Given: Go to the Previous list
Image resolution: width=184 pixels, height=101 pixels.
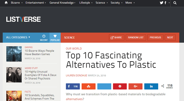Looking at the screenshot, I should click(155, 38).
